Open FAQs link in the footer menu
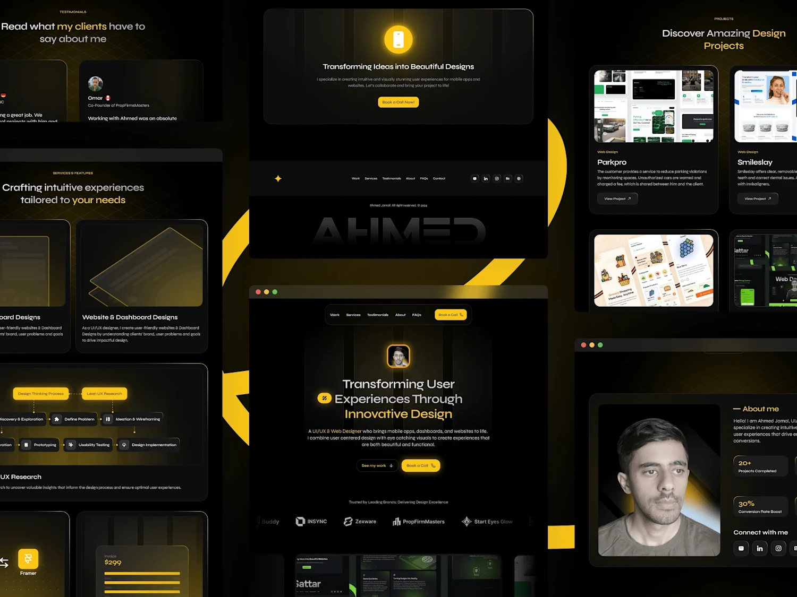Viewport: 797px width, 597px height. coord(424,178)
